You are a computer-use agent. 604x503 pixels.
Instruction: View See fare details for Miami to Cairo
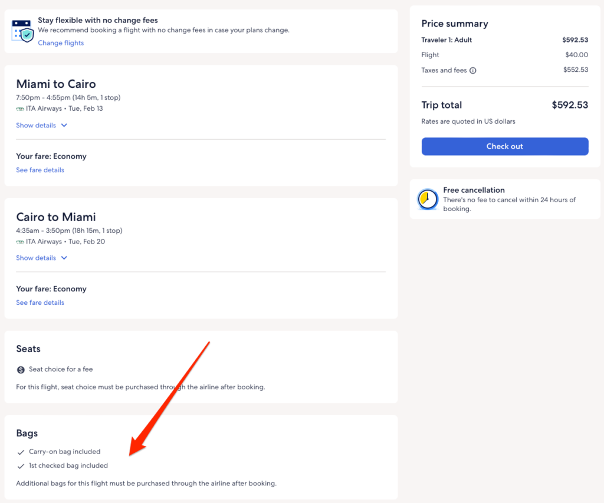coord(40,170)
